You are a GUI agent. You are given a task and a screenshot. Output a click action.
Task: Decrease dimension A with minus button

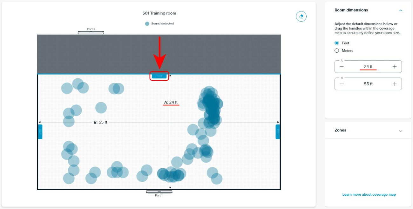(342, 67)
